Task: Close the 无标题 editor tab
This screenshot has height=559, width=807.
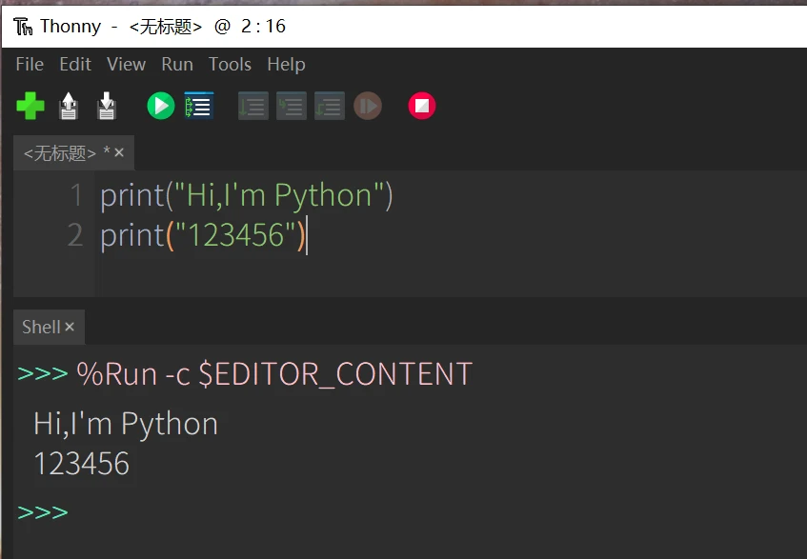Action: (119, 153)
